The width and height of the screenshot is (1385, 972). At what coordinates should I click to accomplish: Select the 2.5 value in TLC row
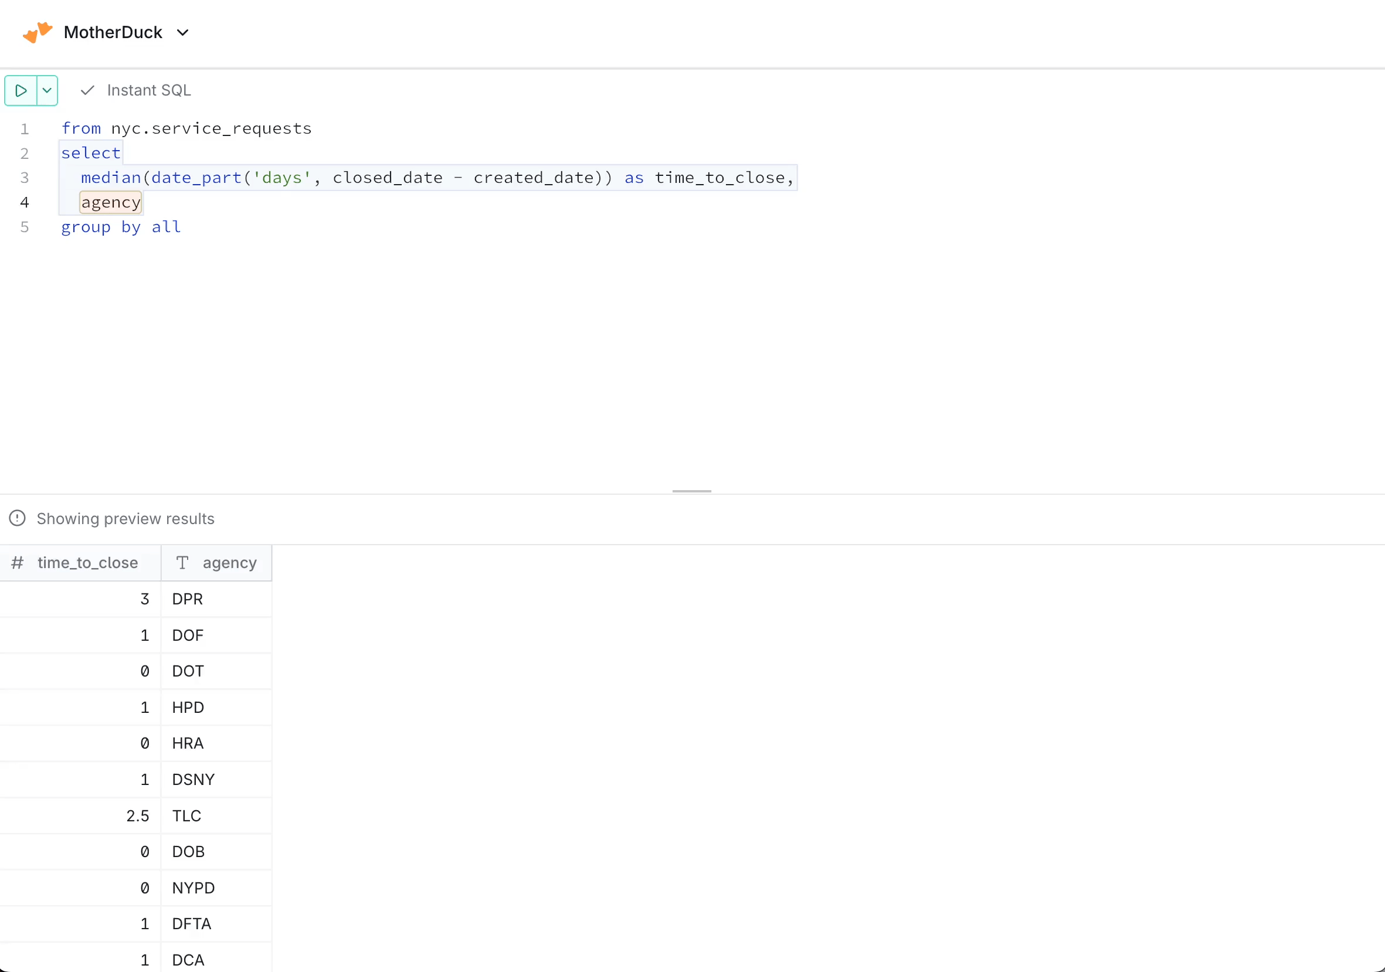[138, 816]
